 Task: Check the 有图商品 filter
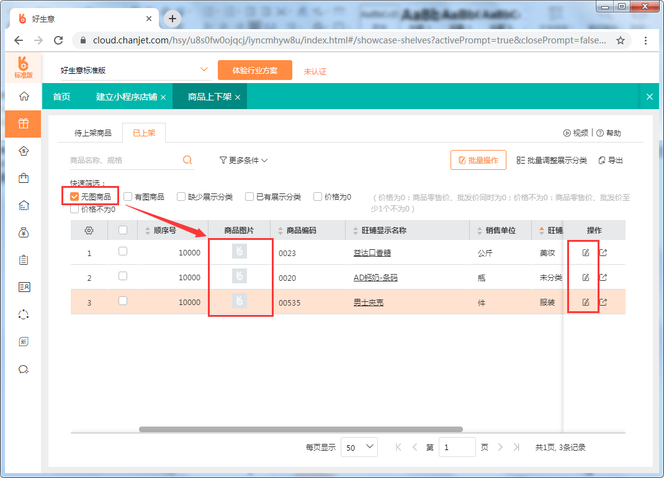pos(128,197)
